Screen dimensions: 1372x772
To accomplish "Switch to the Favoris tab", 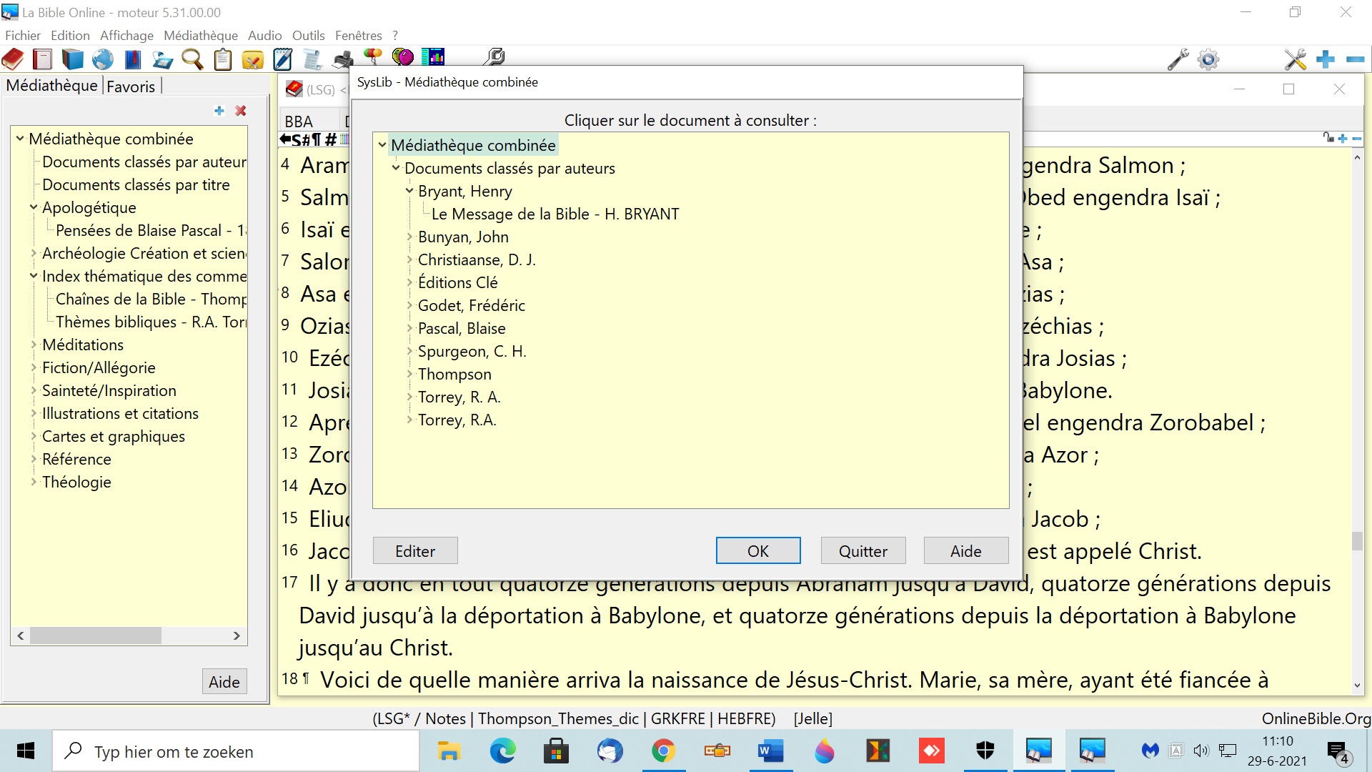I will point(131,86).
